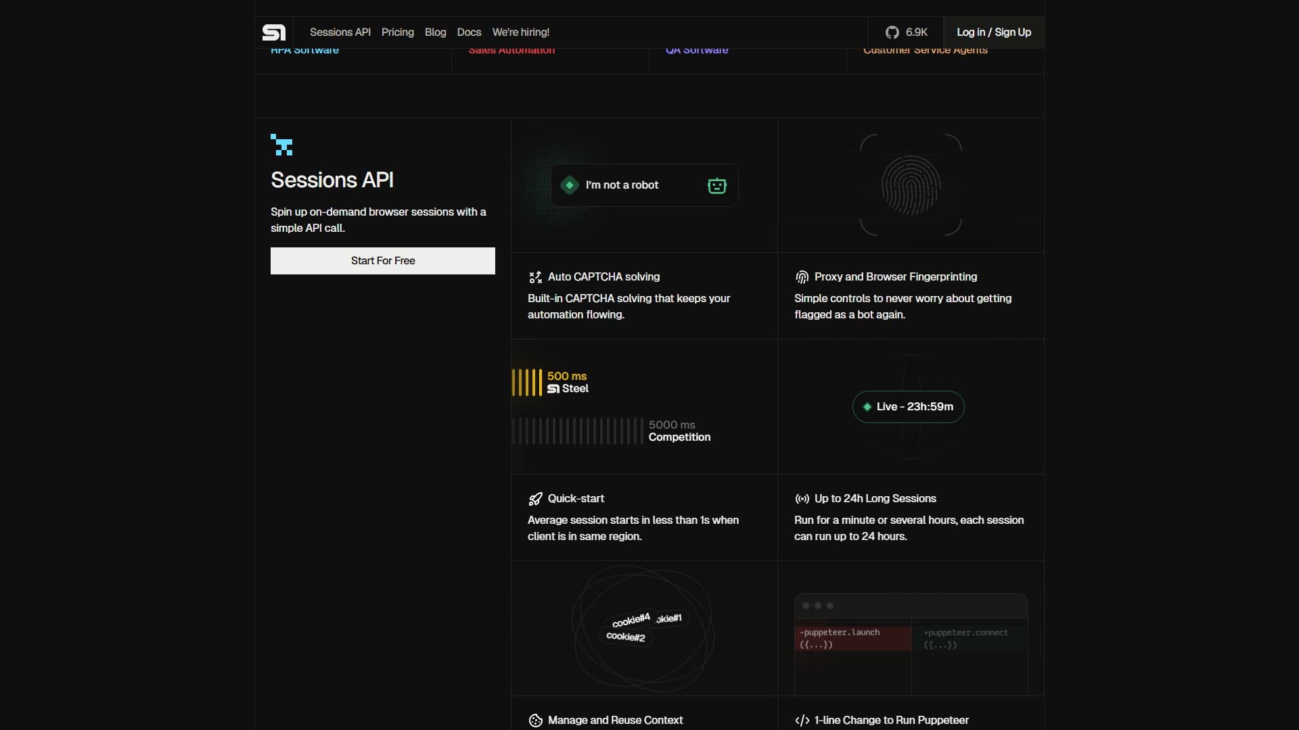Click the Auto CAPTCHA solving icon
1299x730 pixels.
[x=535, y=277]
